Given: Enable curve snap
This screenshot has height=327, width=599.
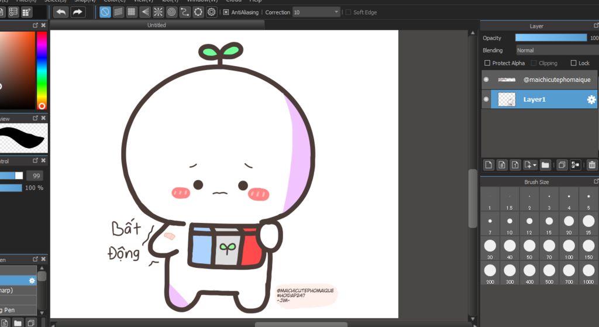Looking at the screenshot, I should tap(185, 12).
